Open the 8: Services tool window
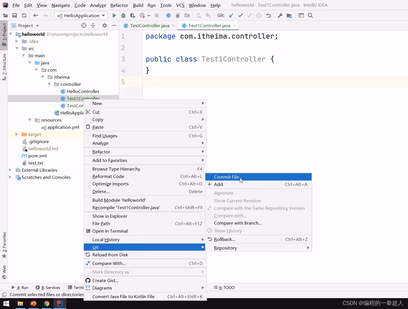Screen dimensions: 408x309 48,288
